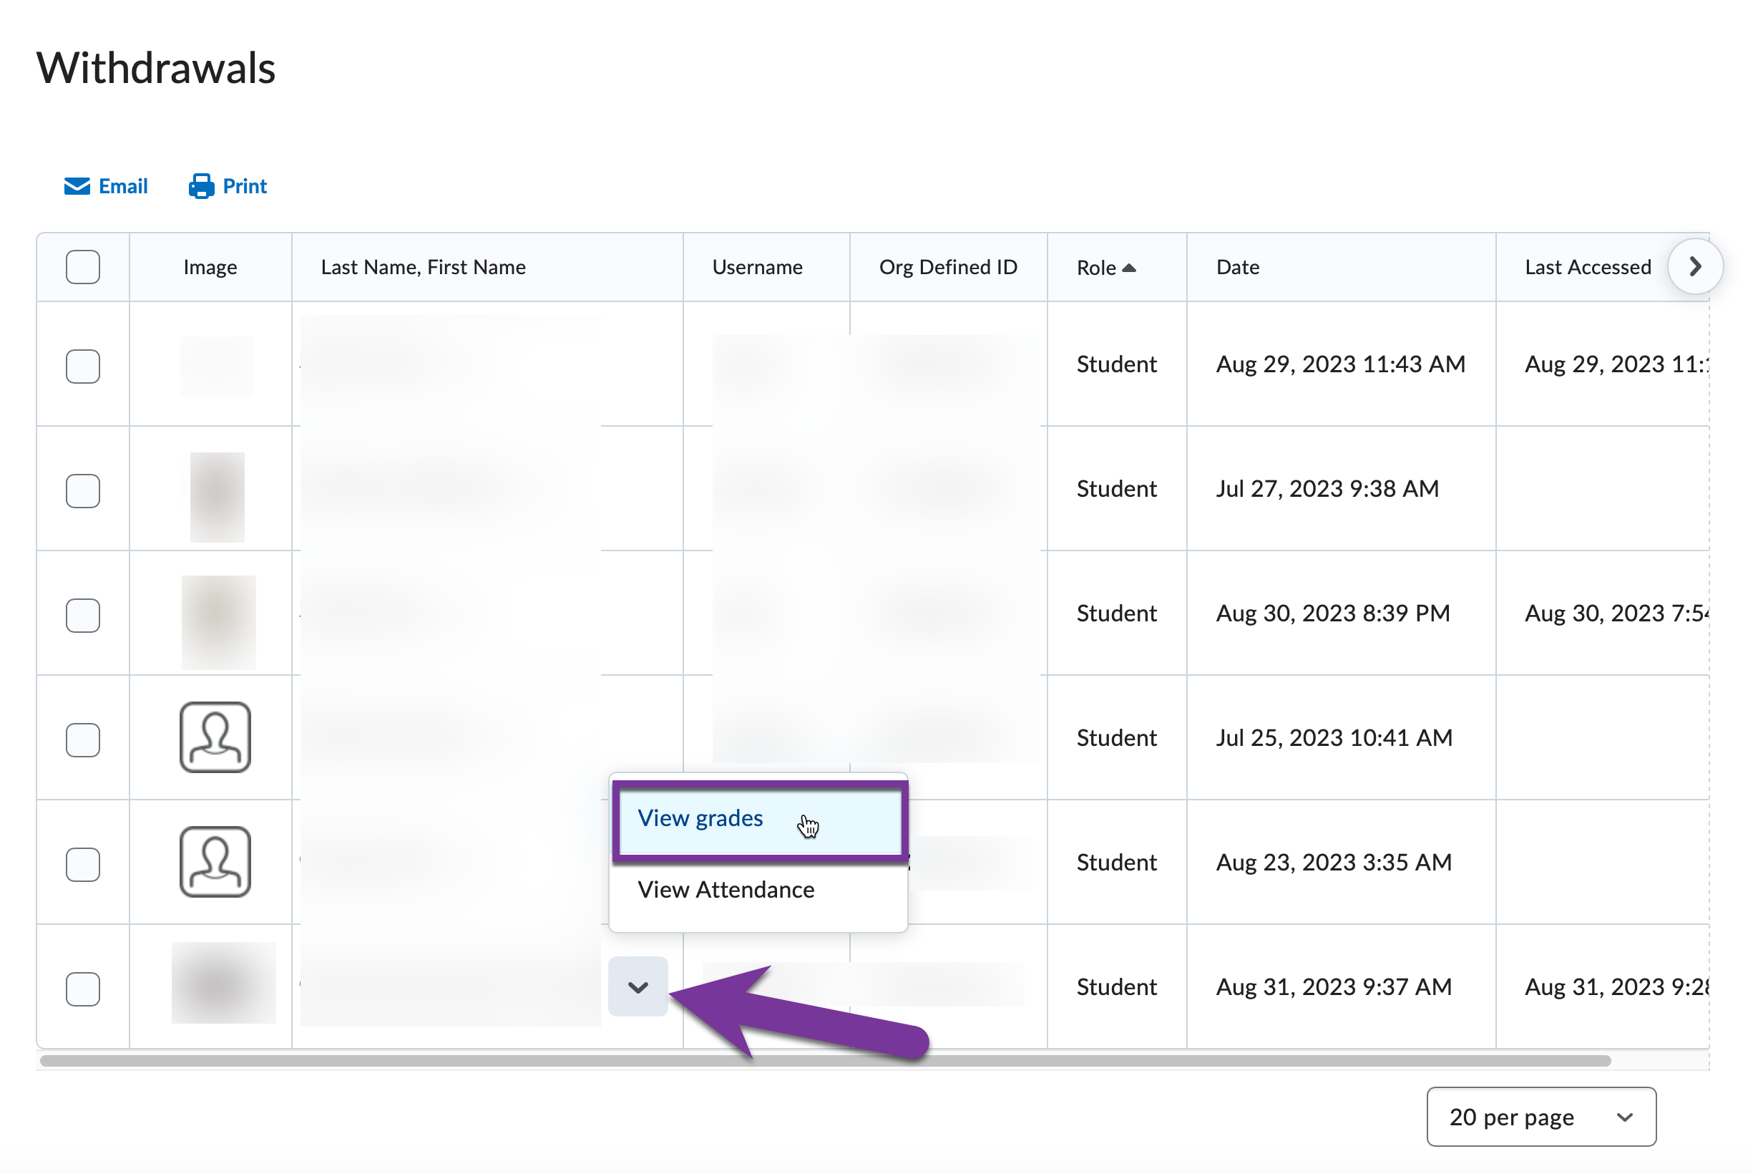1753x1174 pixels.
Task: Expand the results-per-page chevron selector
Action: [x=1624, y=1117]
